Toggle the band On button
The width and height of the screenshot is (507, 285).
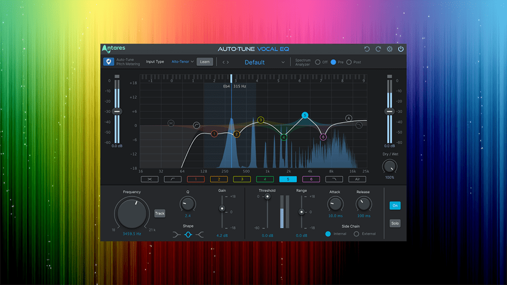pyautogui.click(x=395, y=206)
